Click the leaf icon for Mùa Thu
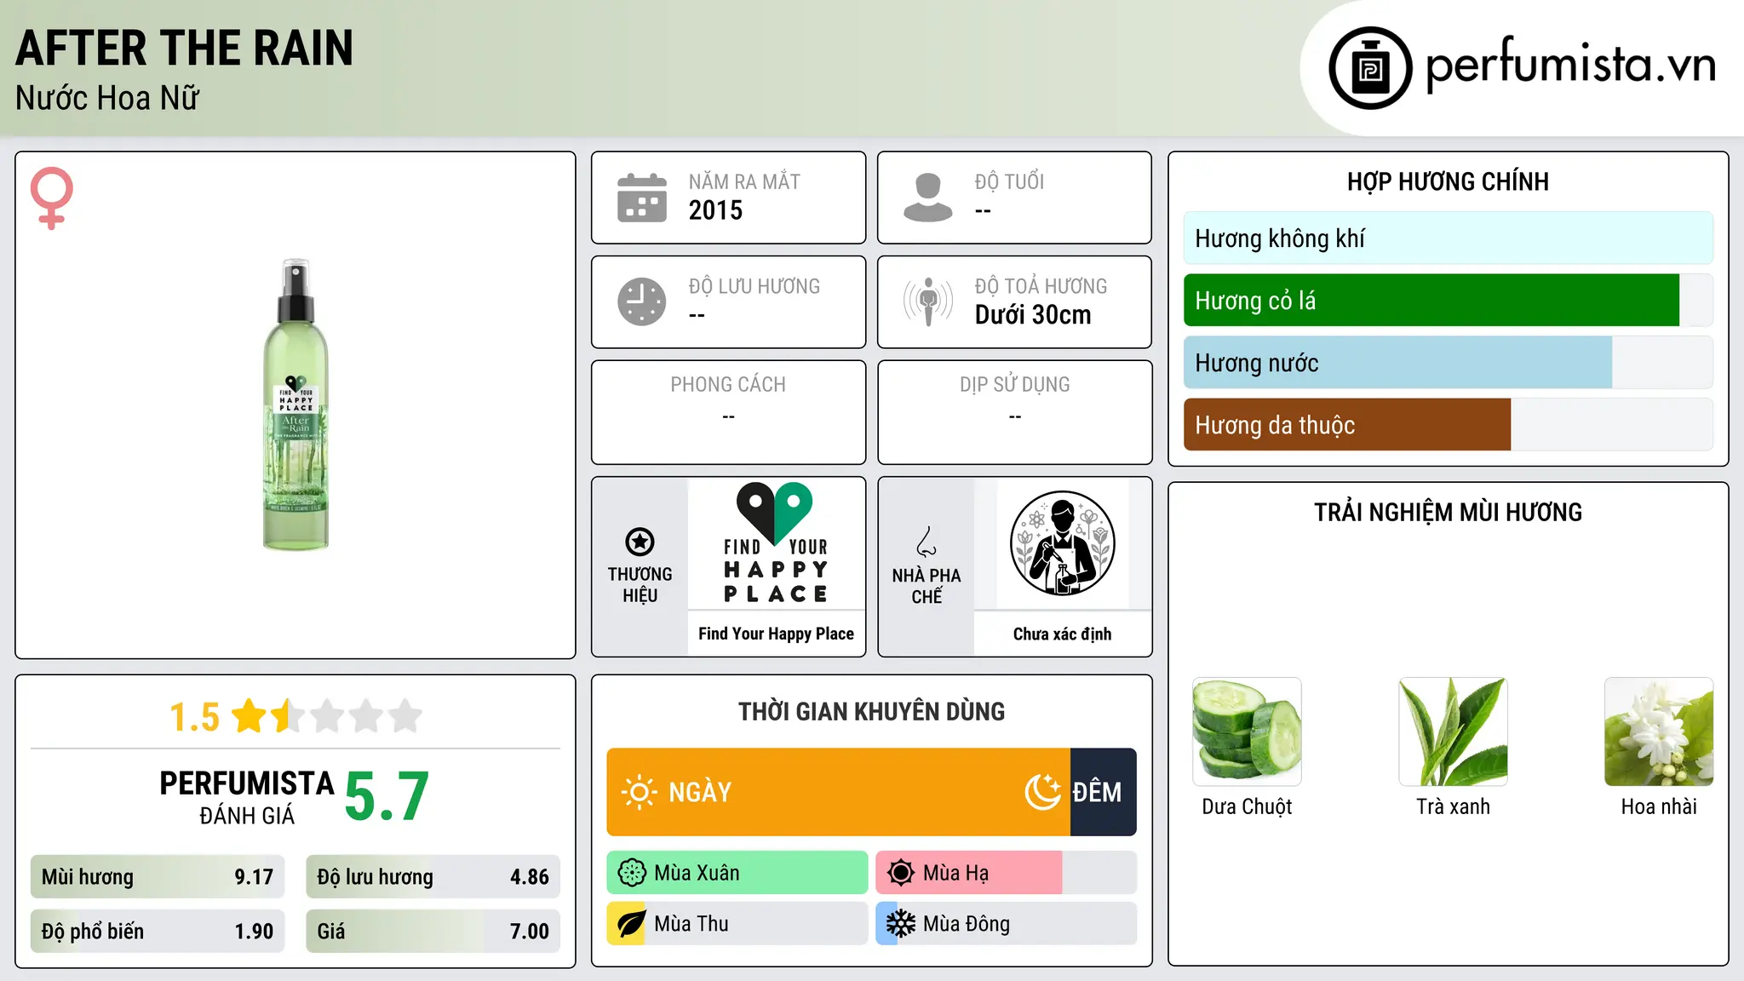 click(x=632, y=924)
